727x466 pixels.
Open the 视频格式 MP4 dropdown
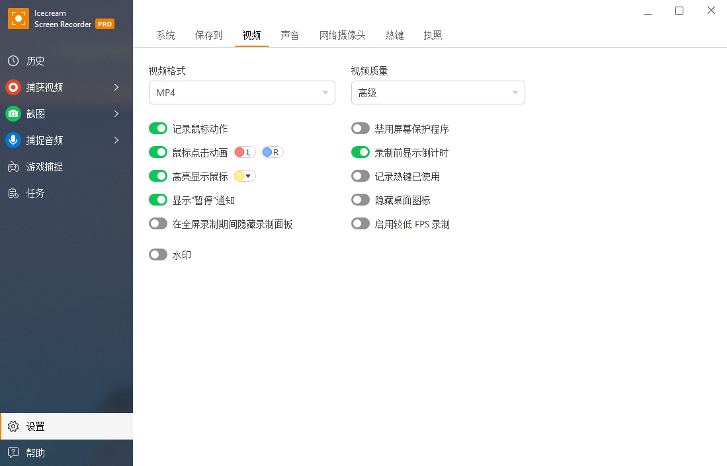tap(241, 93)
